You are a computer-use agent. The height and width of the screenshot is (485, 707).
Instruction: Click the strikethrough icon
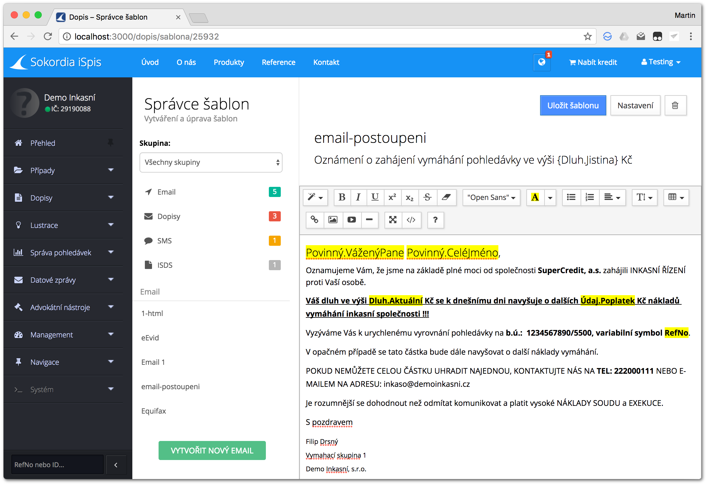pyautogui.click(x=427, y=197)
